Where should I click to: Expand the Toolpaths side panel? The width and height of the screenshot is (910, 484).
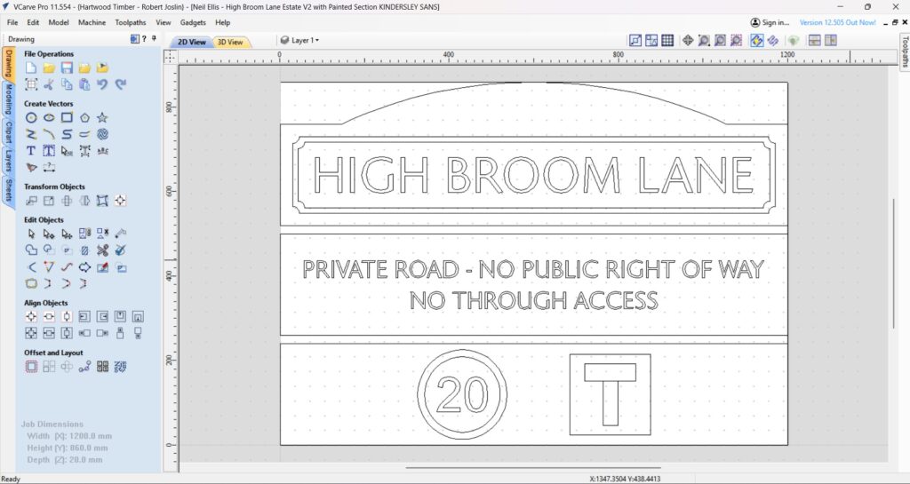[x=904, y=55]
